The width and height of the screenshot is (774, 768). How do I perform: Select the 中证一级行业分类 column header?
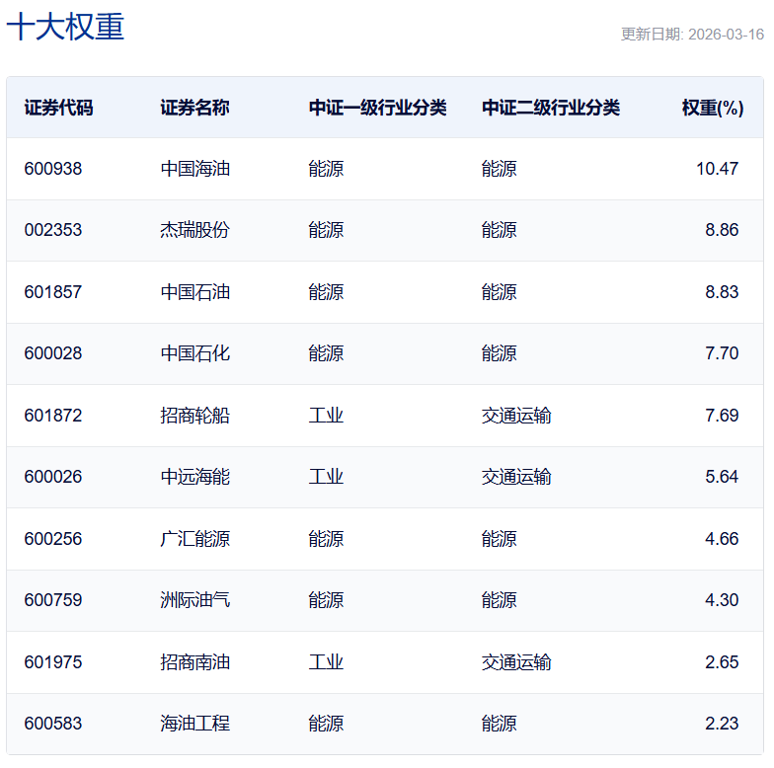click(377, 108)
